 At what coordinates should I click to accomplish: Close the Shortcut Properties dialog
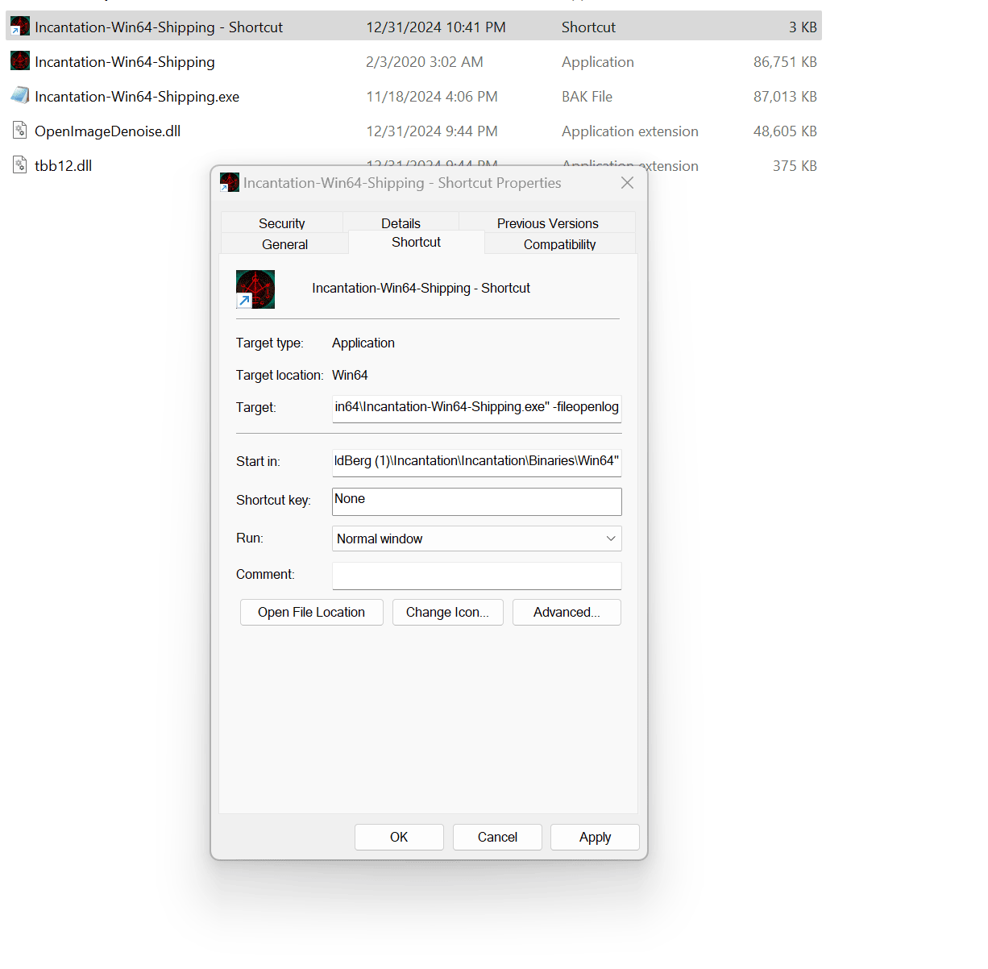coord(627,183)
